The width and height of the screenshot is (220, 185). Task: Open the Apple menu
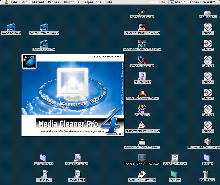tap(6, 2)
